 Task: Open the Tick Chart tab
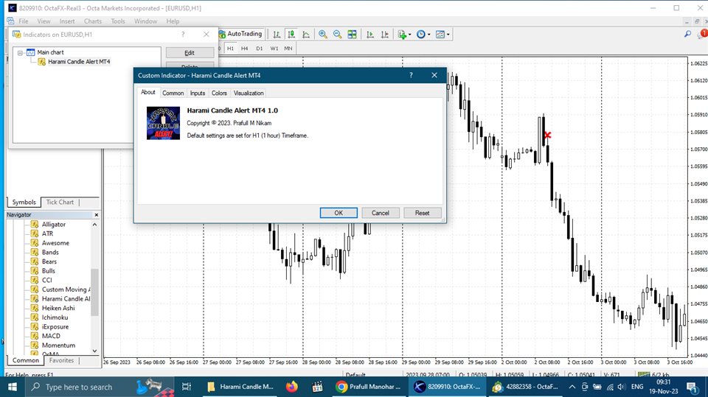coord(60,202)
